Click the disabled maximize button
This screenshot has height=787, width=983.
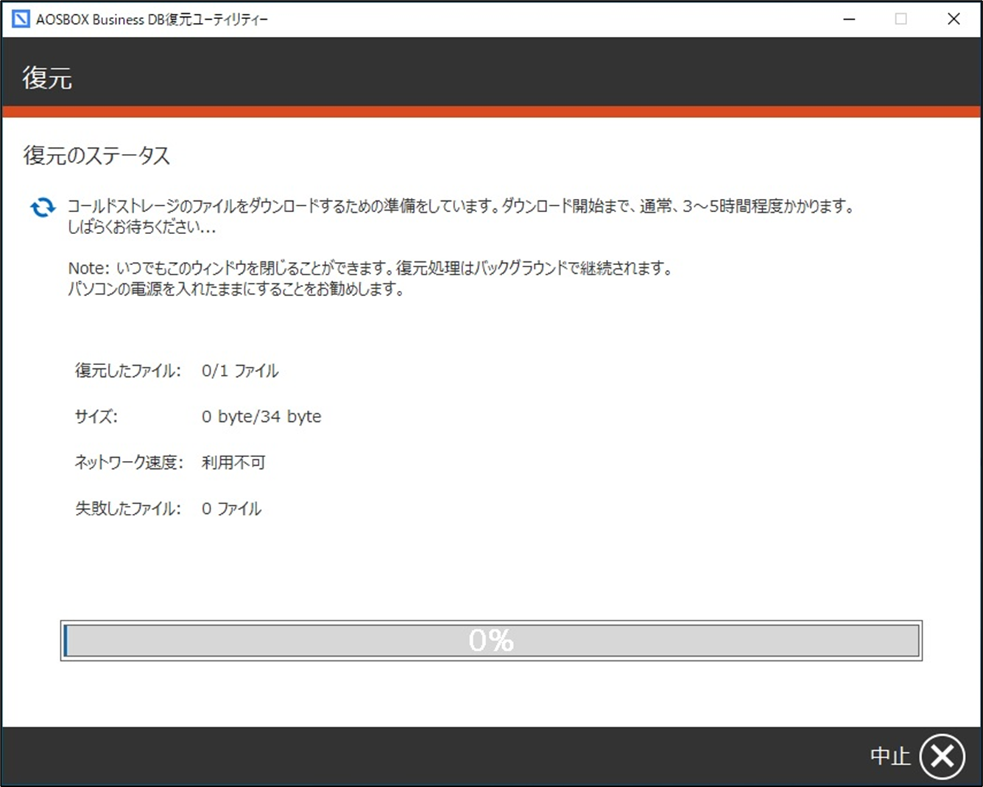(901, 19)
